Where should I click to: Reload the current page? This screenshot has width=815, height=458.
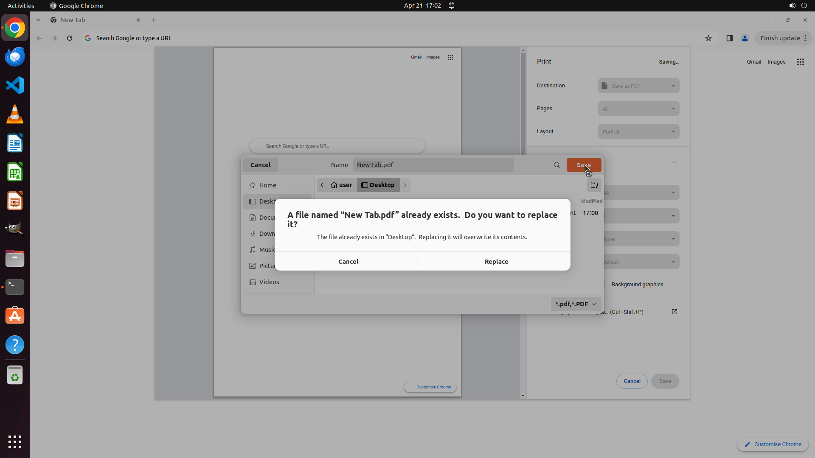click(70, 38)
